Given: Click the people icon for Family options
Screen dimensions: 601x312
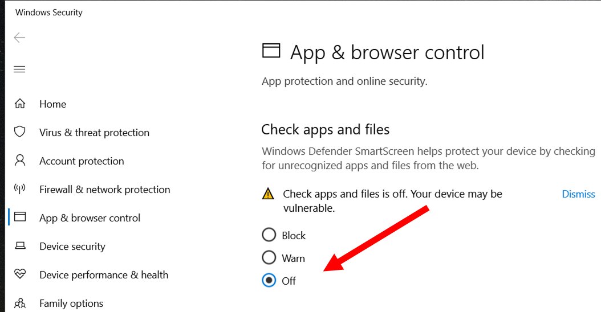Looking at the screenshot, I should pos(20,303).
